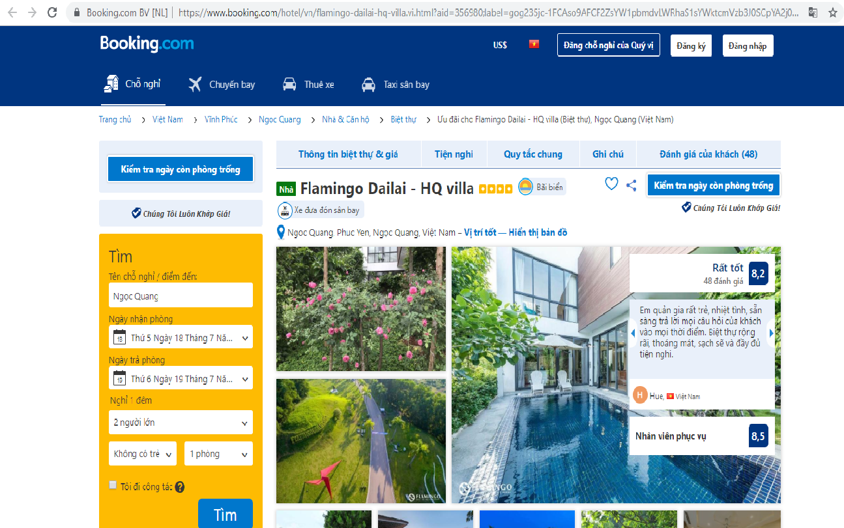Screen dimensions: 844x528
Task: Open the Quy tắc chung tab
Action: 533,154
